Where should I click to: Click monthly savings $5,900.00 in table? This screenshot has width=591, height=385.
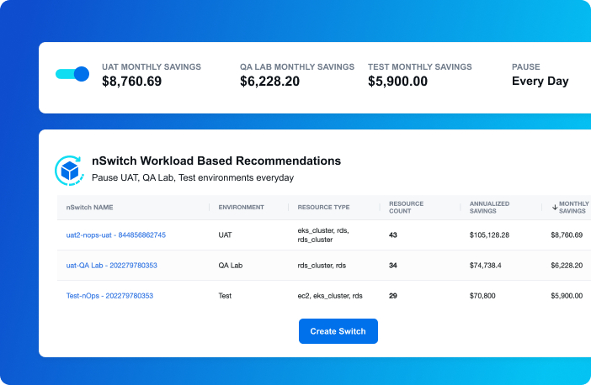click(567, 296)
